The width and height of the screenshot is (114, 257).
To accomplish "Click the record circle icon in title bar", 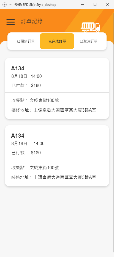I will 5,5.
